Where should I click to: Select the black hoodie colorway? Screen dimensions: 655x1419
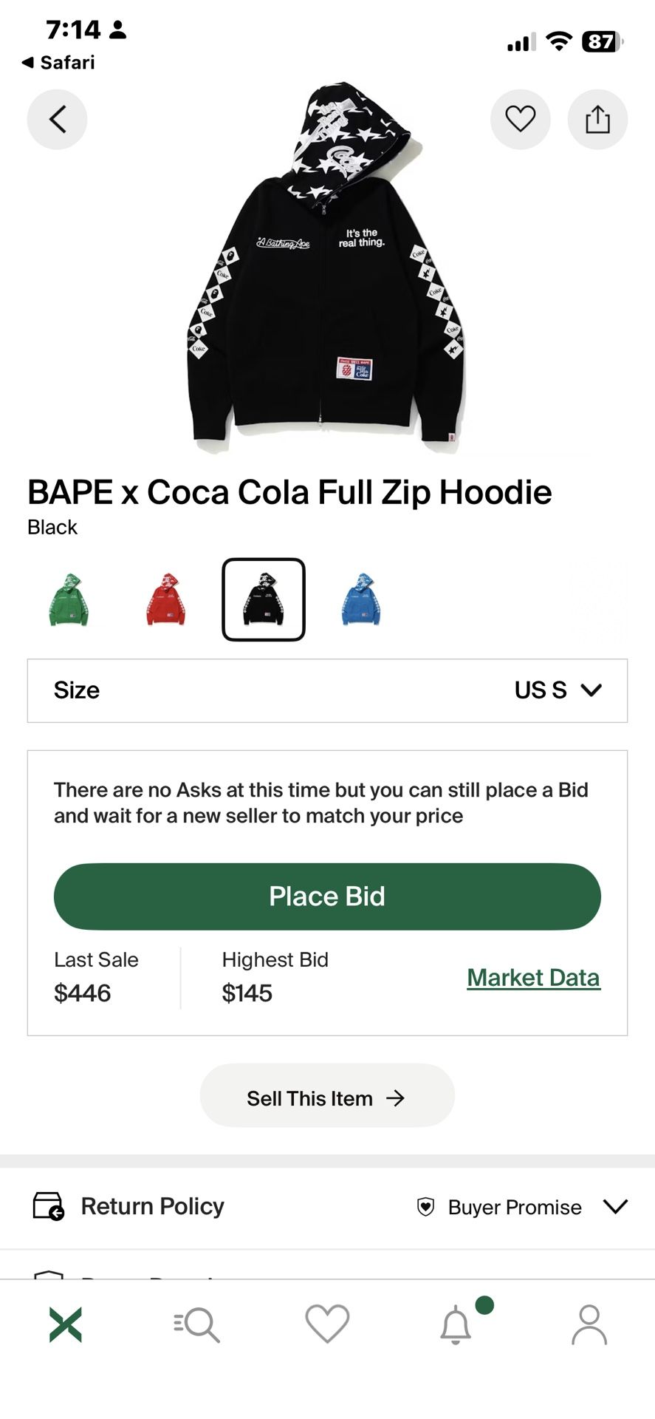(x=264, y=599)
